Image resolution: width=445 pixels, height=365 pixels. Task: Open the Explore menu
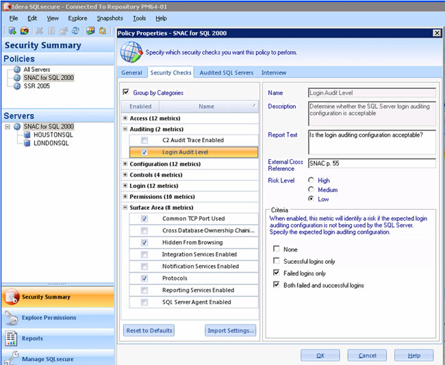tap(77, 18)
